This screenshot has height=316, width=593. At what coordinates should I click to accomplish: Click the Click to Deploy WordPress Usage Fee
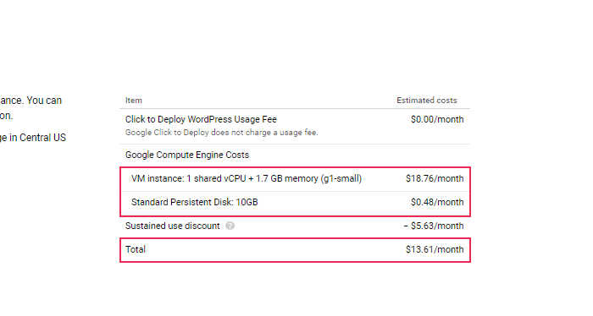pos(201,119)
